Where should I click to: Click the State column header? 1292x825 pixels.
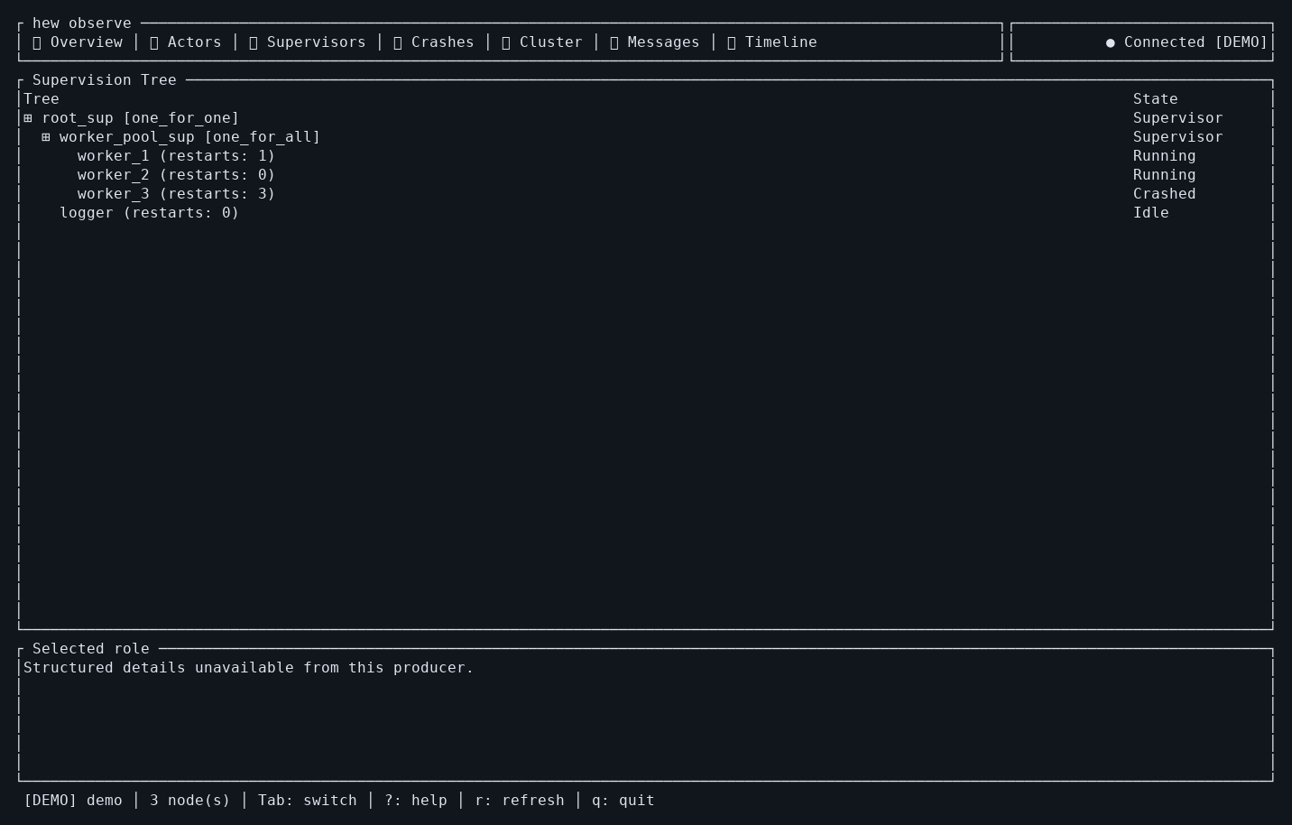coord(1156,99)
